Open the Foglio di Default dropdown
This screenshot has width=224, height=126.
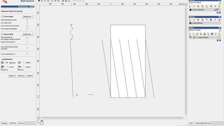[219, 3]
